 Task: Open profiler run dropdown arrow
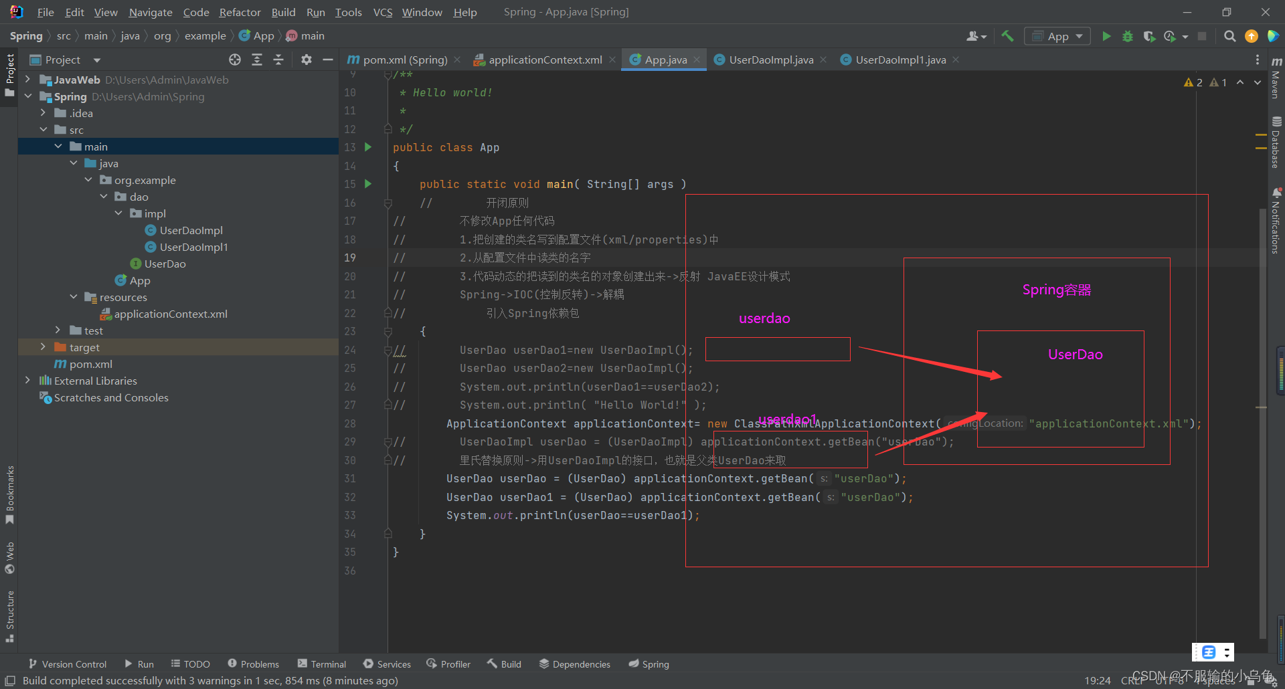(1185, 37)
